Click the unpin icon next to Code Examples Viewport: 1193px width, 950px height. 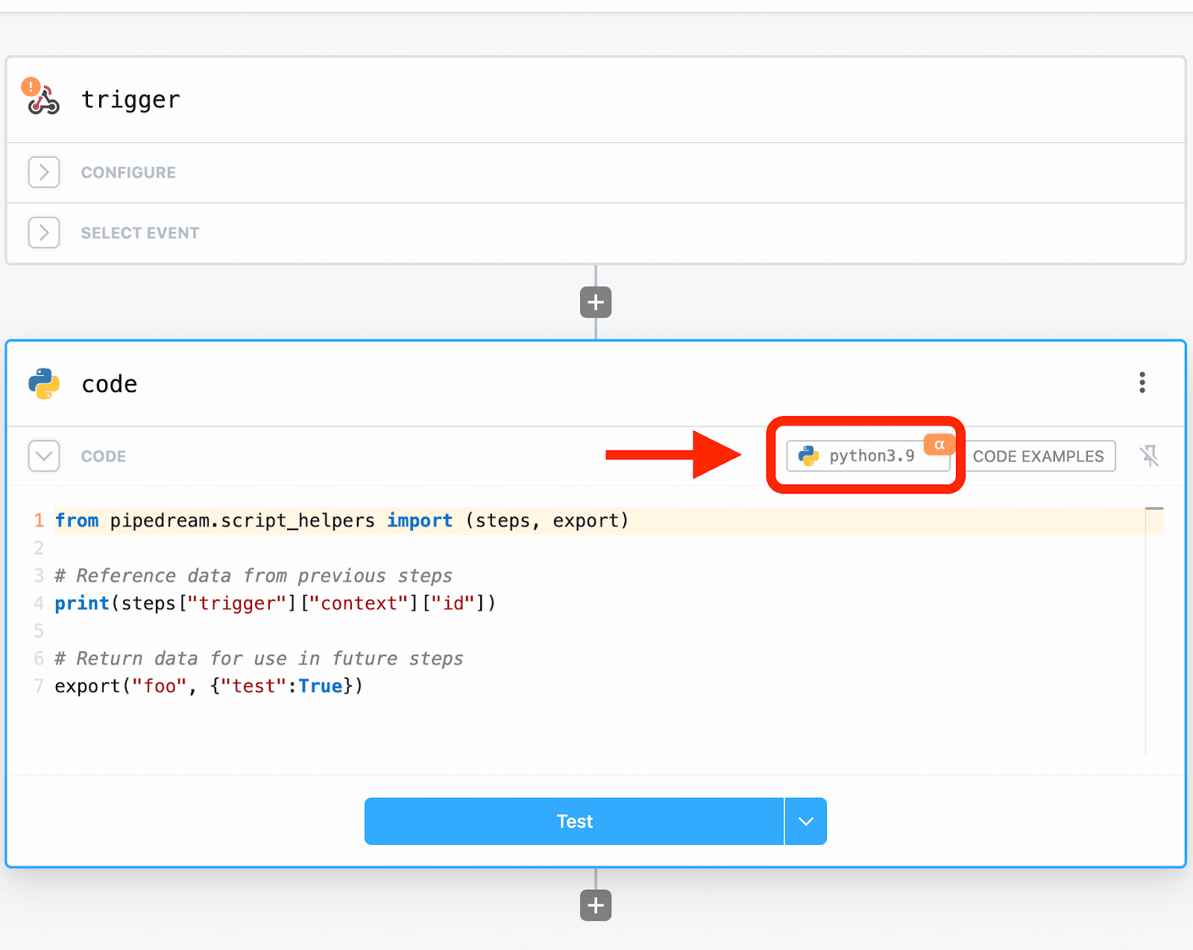[x=1149, y=456]
